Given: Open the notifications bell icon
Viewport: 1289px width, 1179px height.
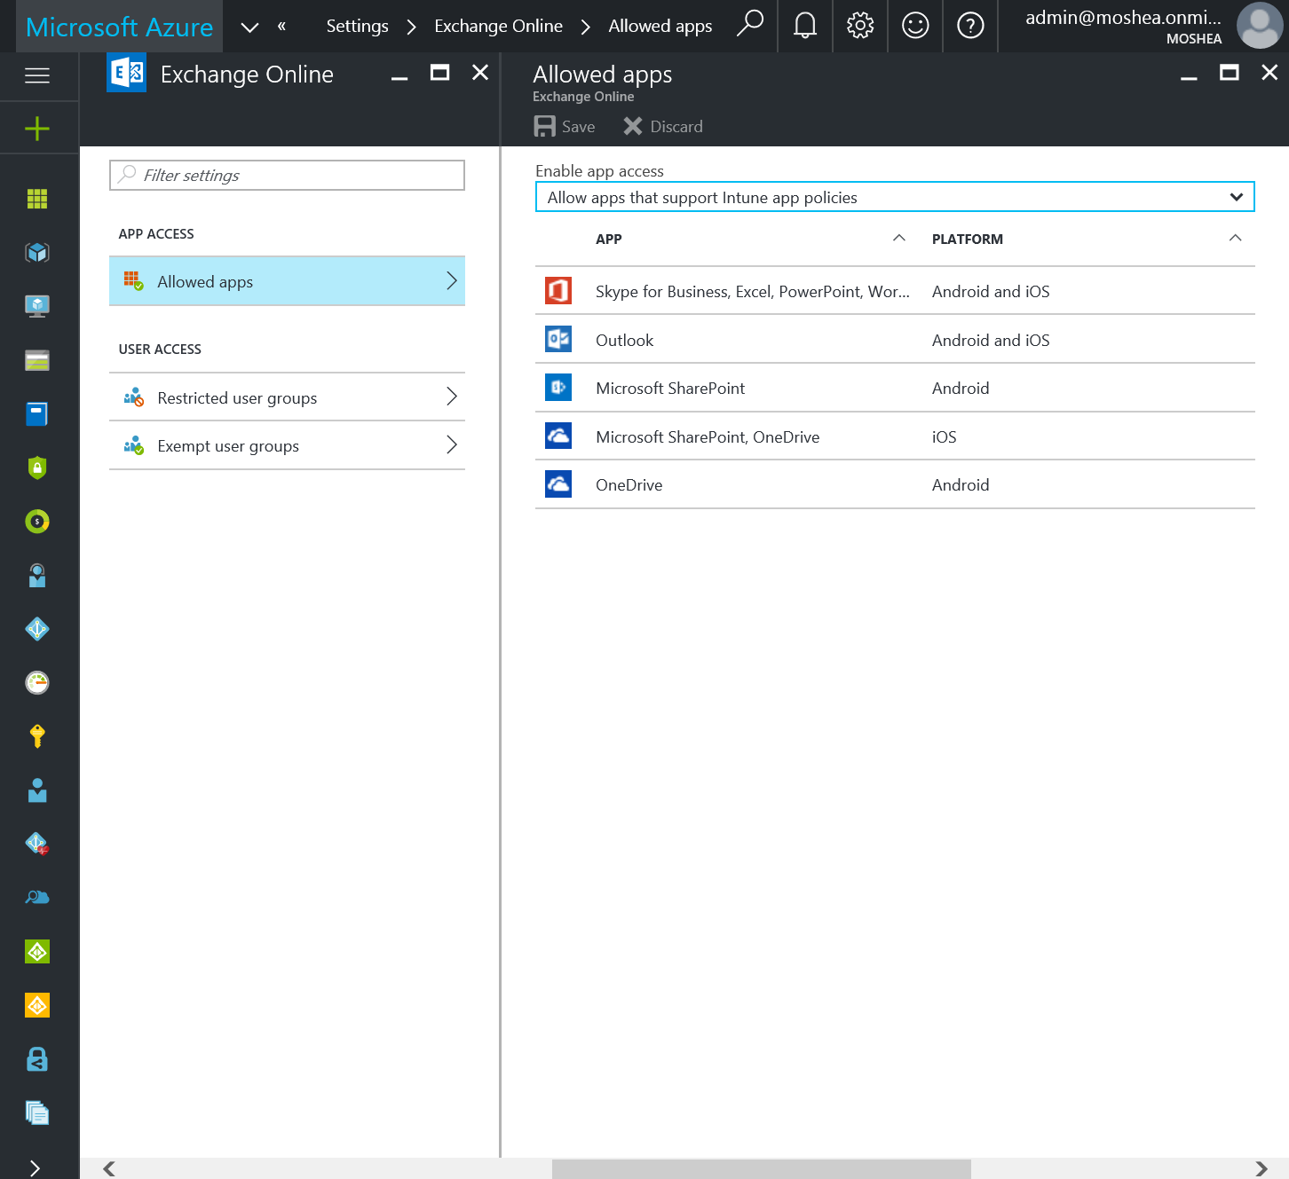Looking at the screenshot, I should tap(804, 26).
